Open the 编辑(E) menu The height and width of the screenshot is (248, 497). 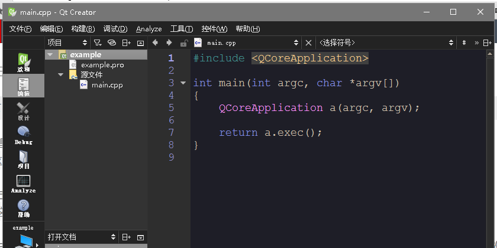[x=51, y=29]
